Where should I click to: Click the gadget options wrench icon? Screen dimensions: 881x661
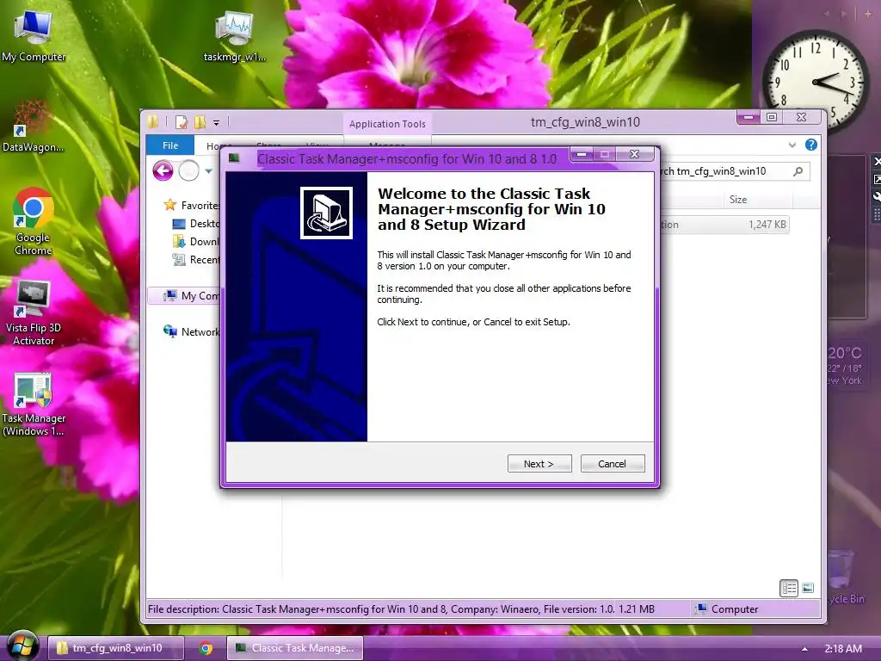(877, 196)
